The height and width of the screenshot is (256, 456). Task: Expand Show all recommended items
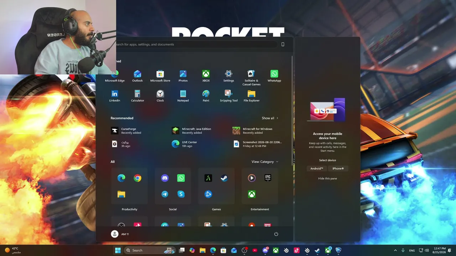270,118
